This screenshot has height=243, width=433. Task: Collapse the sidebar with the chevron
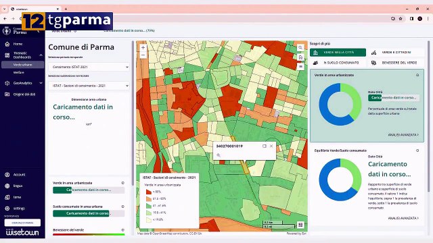pos(39,31)
